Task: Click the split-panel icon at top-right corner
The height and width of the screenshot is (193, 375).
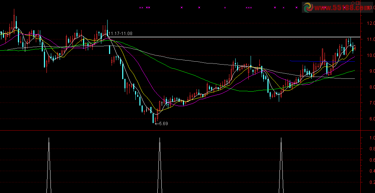Action: [x=357, y=3]
